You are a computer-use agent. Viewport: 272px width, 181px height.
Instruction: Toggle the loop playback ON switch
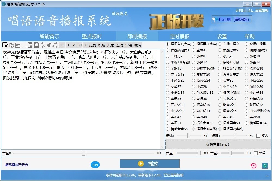95,165
